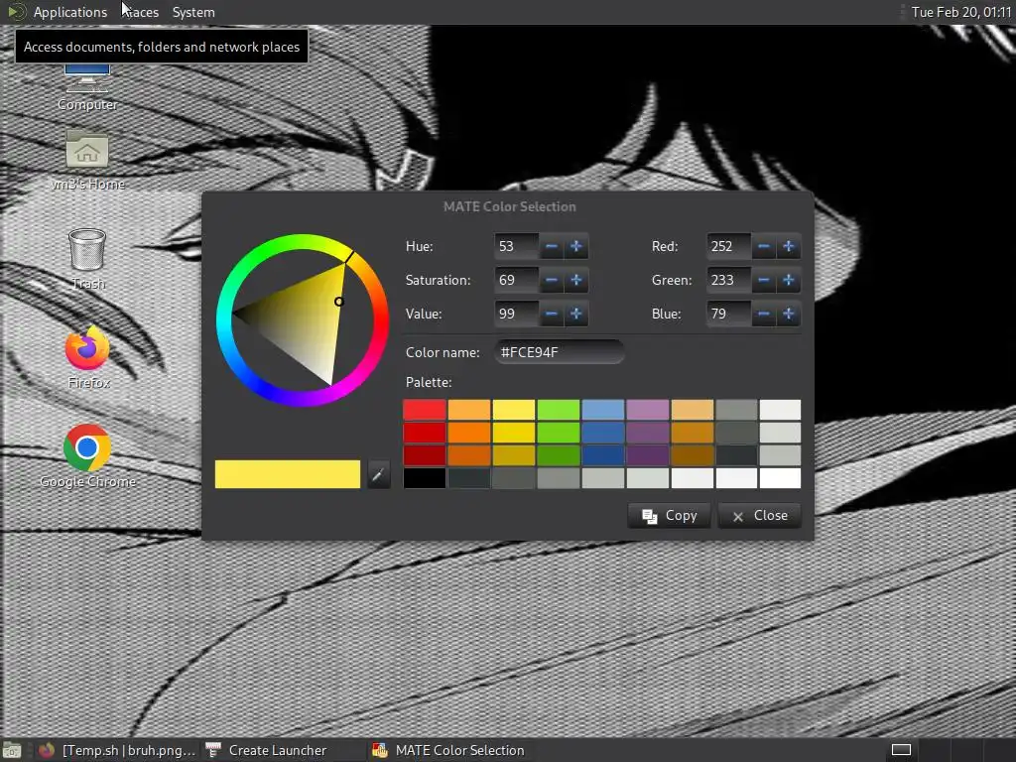Increase Blue with the plus button
This screenshot has width=1016, height=762.
point(789,314)
